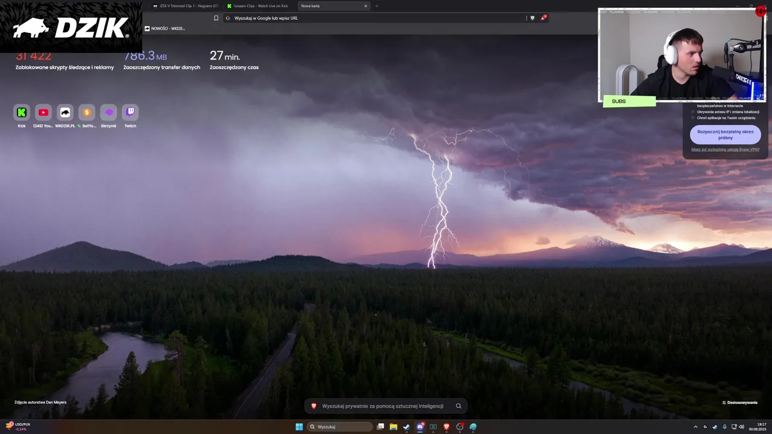Focus the Brave AI private search box
This screenshot has height=434, width=772.
coord(386,406)
